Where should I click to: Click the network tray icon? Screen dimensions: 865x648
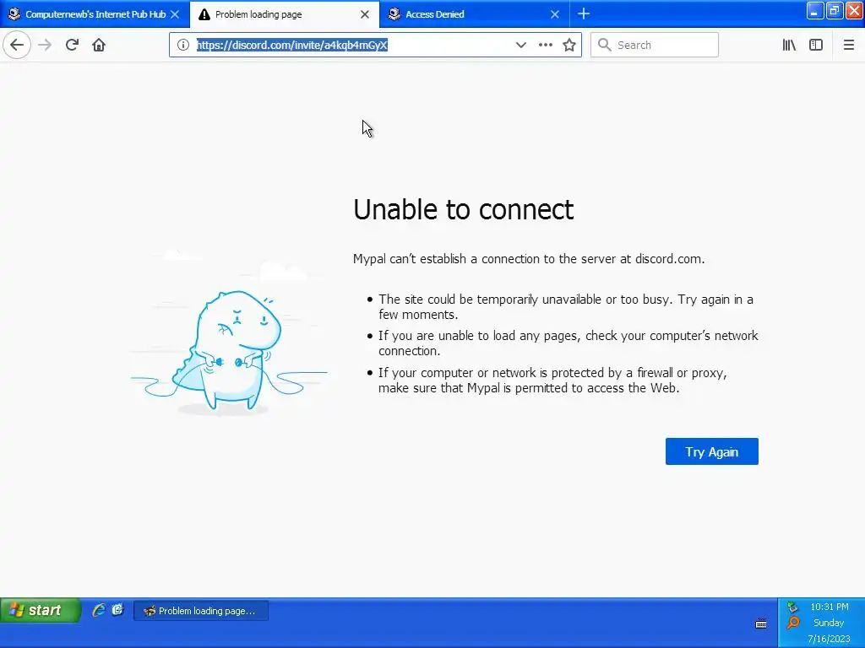[792, 607]
